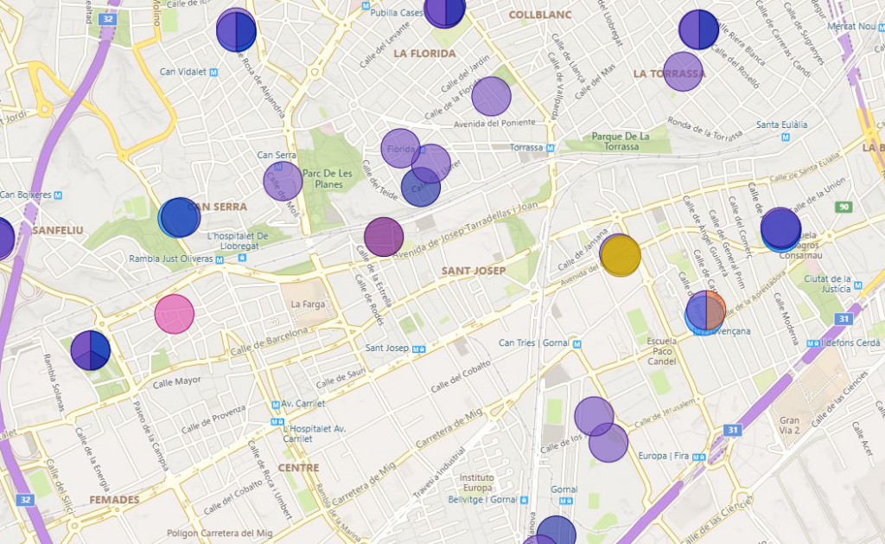
Task: Select the pink bubble west of La Farga
Action: [175, 314]
